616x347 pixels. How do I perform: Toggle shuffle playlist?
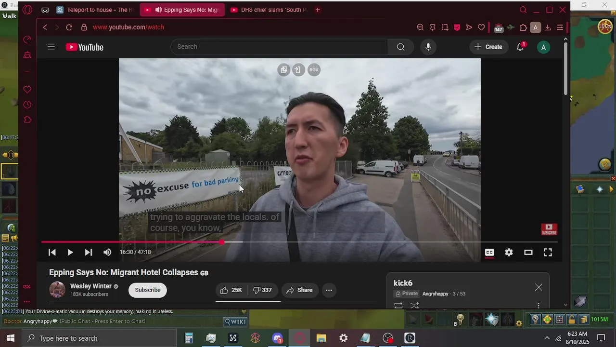pyautogui.click(x=414, y=306)
